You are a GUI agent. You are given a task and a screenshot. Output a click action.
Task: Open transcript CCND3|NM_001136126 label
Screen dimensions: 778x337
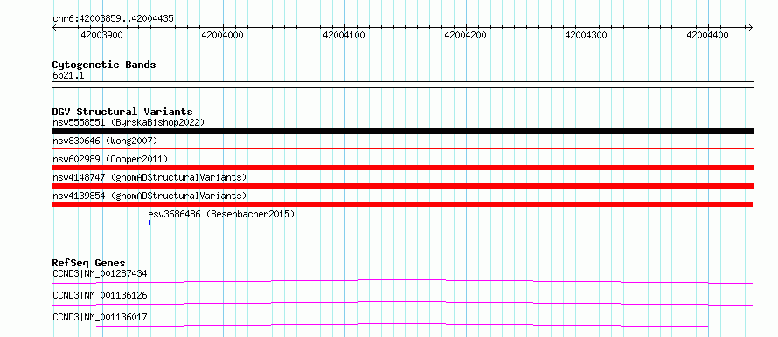point(100,295)
